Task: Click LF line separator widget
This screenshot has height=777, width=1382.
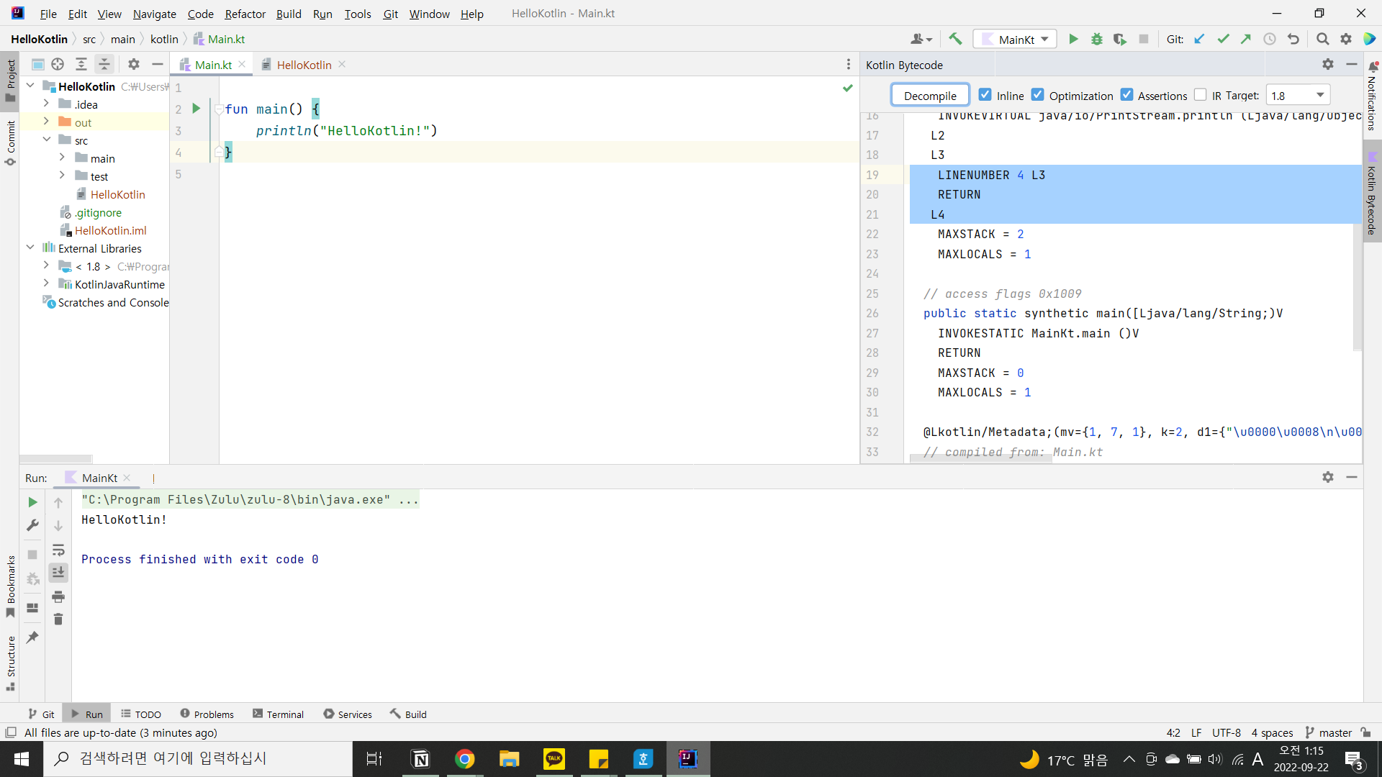Action: 1196,732
